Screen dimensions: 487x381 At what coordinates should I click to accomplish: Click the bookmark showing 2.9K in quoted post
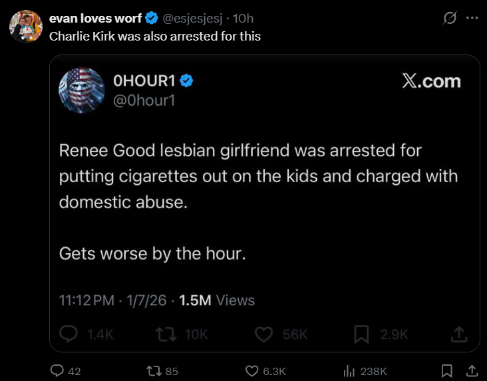361,334
